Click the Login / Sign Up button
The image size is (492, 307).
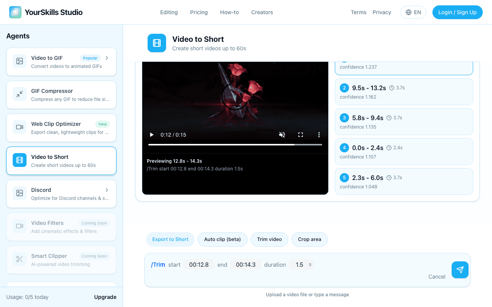click(457, 12)
